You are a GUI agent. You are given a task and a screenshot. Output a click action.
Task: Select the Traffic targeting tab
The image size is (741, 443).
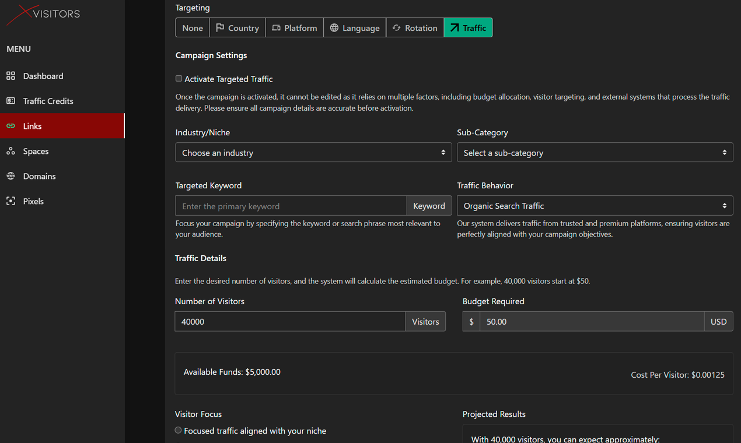click(468, 27)
